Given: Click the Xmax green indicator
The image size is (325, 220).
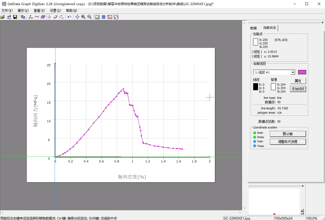Looking at the screenshot, I should tap(255, 137).
